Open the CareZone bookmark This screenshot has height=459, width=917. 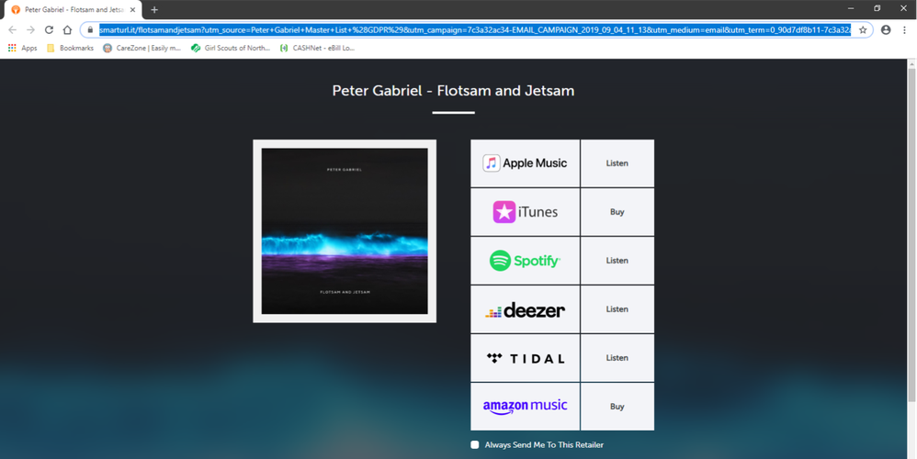pos(142,48)
